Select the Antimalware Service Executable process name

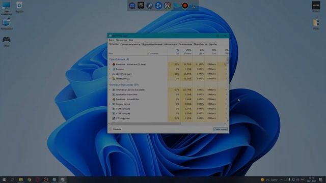click(130, 90)
